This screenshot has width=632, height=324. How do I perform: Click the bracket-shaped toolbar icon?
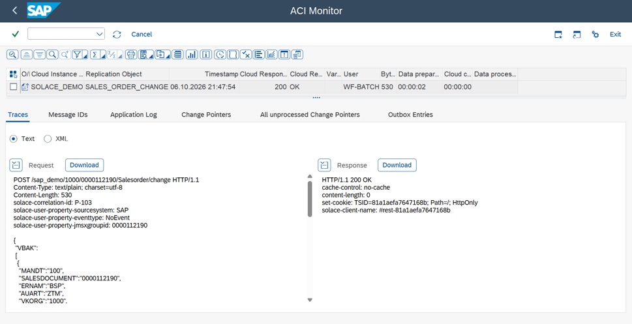[233, 54]
